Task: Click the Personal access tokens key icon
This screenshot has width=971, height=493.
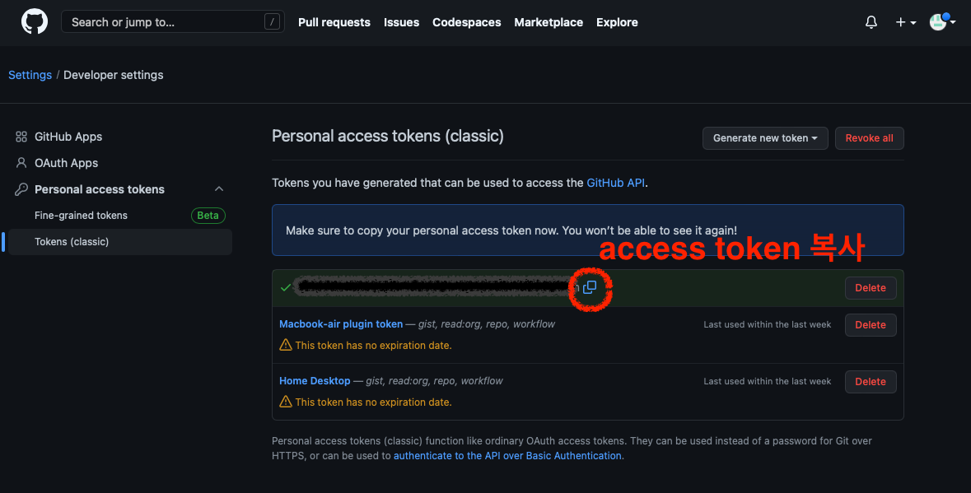Action: (x=21, y=189)
